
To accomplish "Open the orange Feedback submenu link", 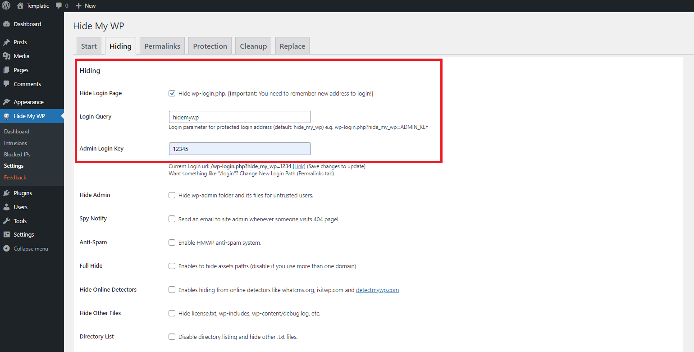I will point(15,178).
